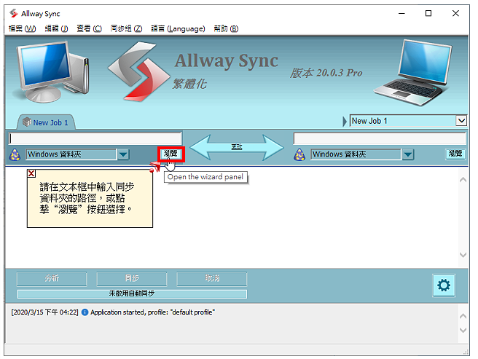The image size is (478, 359).
Task: Open the 檔案 (W) menu
Action: point(23,28)
